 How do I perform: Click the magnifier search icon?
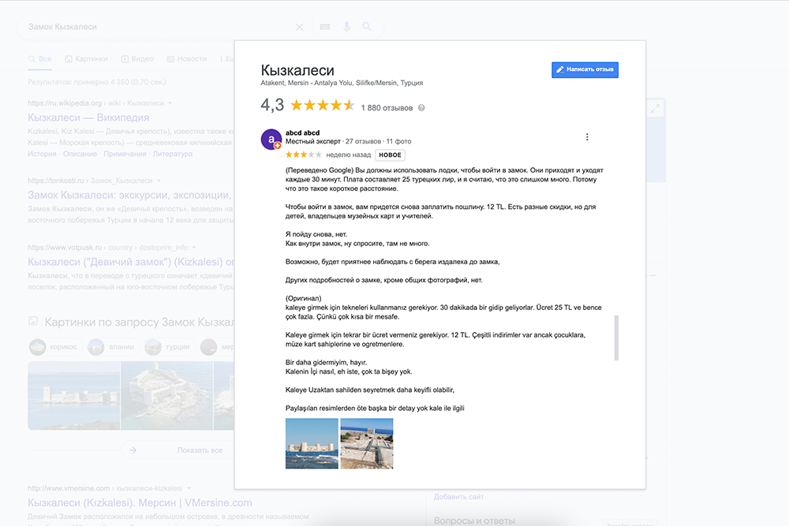[x=367, y=27]
